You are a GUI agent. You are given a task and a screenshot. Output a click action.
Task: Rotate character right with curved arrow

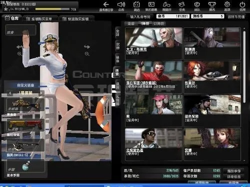point(87,47)
